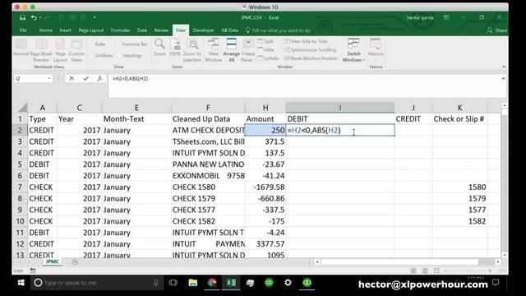Select Normal workbook view
Viewport: 526px width, 296px height.
(x=21, y=48)
